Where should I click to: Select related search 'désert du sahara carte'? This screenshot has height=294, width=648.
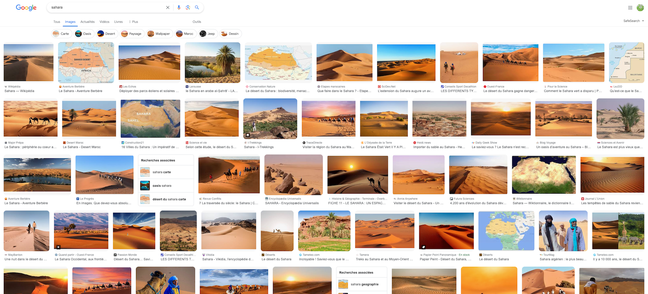pyautogui.click(x=166, y=199)
